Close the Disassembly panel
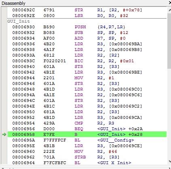The image size is (171, 169). tap(170, 3)
